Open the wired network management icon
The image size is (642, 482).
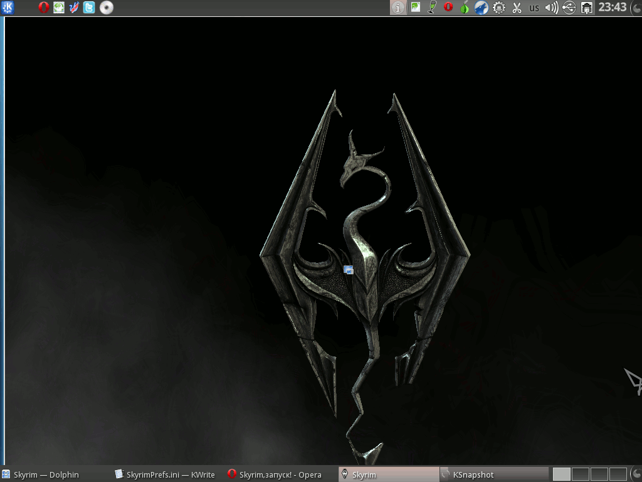tap(587, 8)
